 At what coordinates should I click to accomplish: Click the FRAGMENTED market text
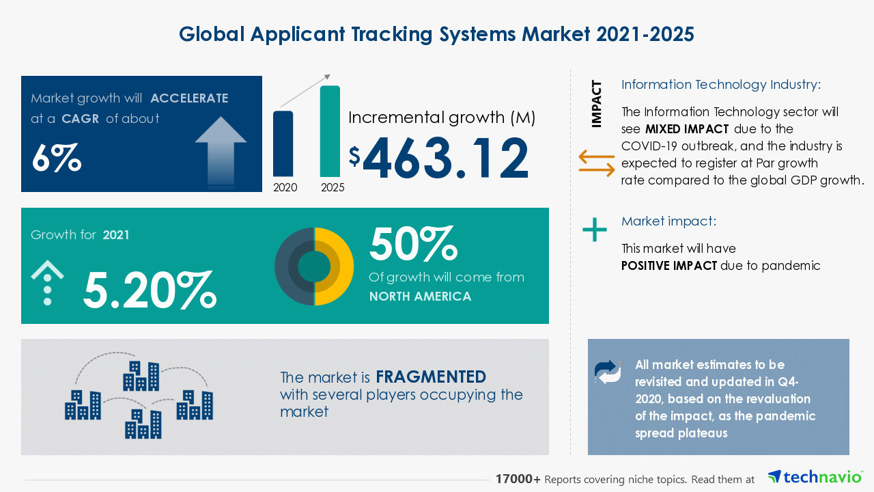pyautogui.click(x=430, y=377)
